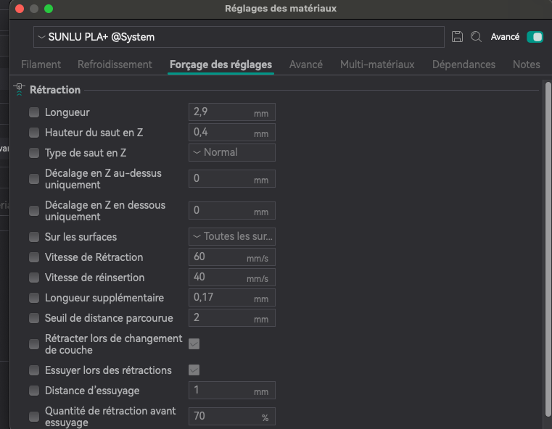Screen dimensions: 552x429
Task: Enable the Distance d'essuyage override checkbox
Action: pyautogui.click(x=34, y=391)
